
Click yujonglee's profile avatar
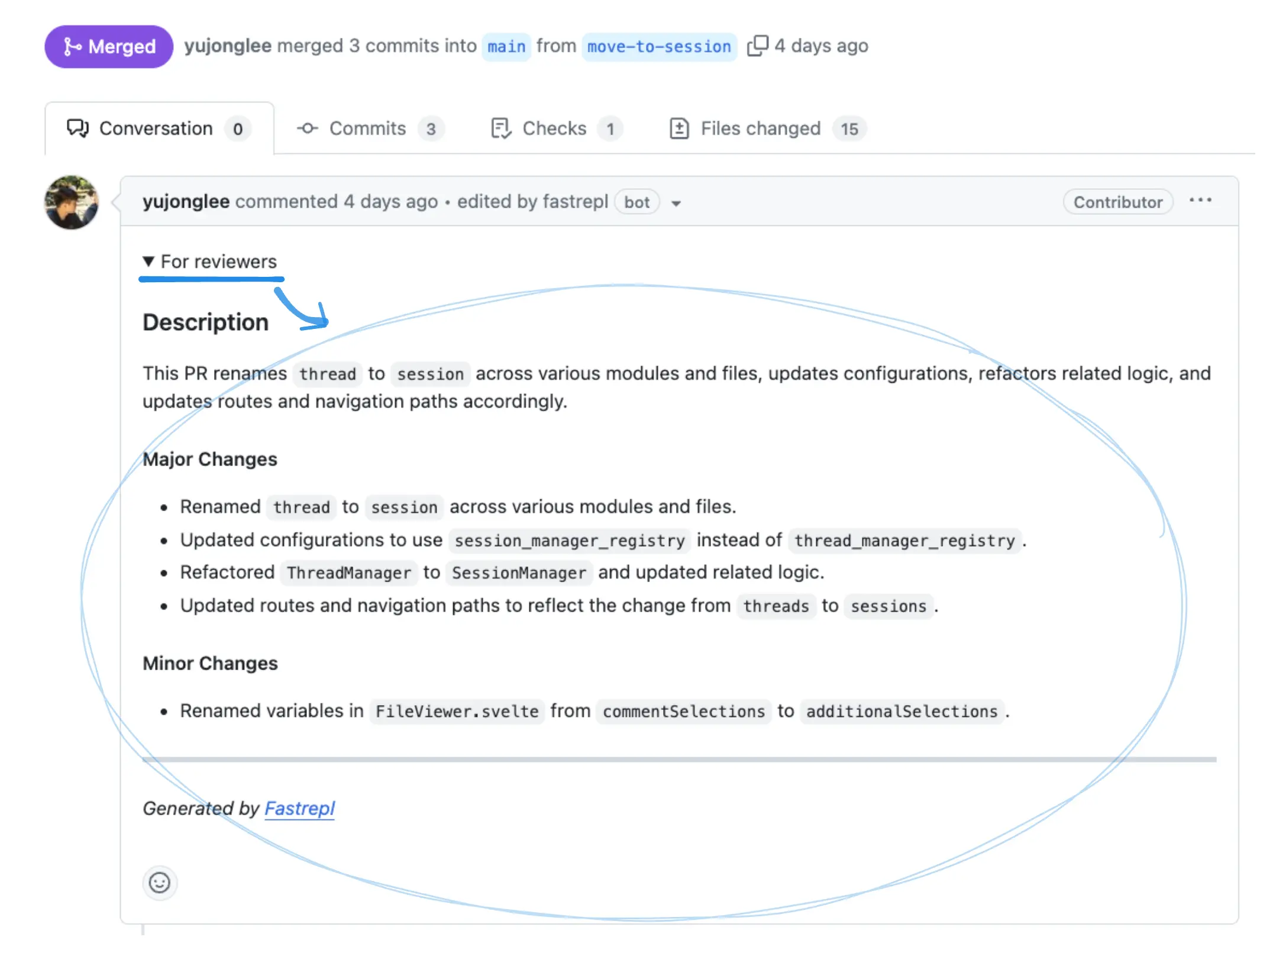point(71,202)
